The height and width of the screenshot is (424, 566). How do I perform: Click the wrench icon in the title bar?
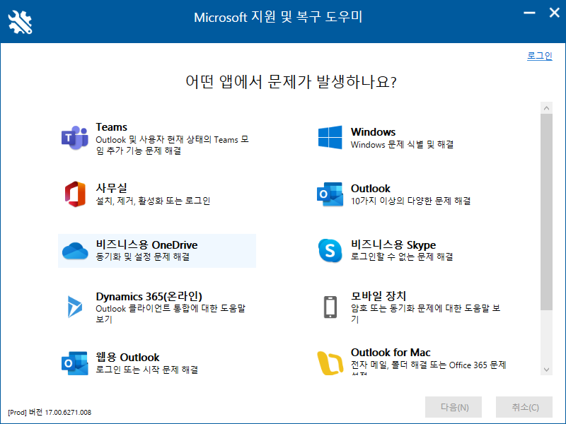21,20
